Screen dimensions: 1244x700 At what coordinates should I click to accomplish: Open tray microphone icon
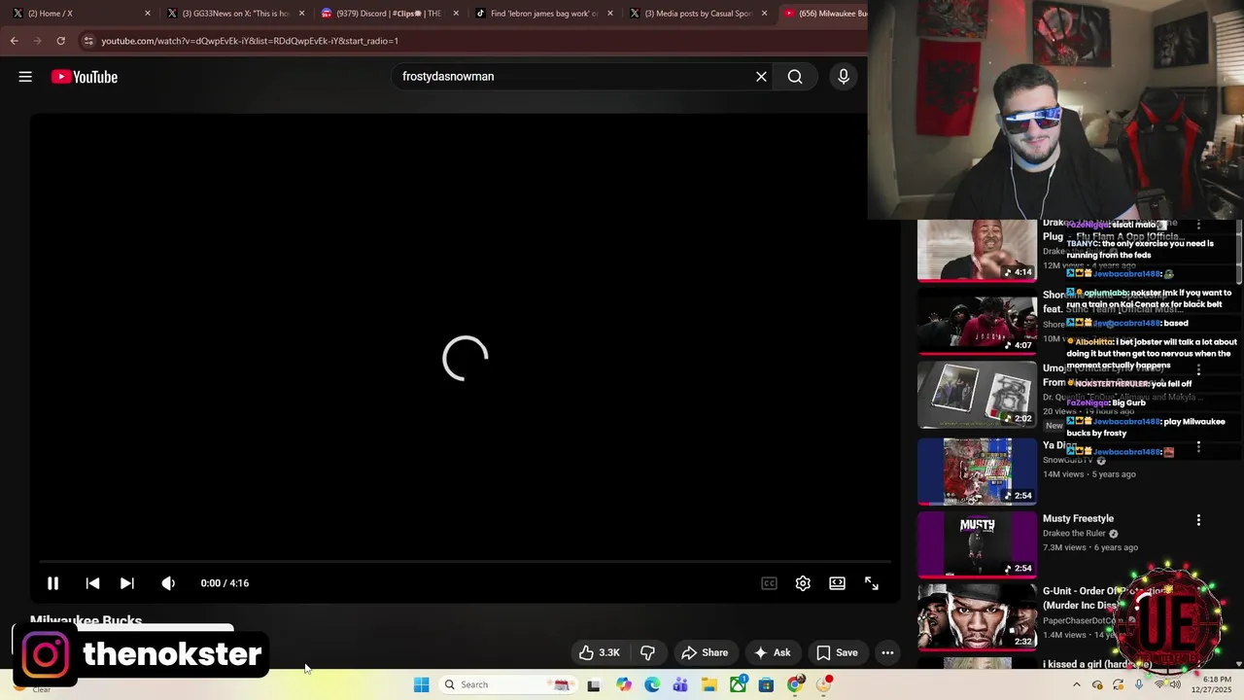tap(1139, 684)
